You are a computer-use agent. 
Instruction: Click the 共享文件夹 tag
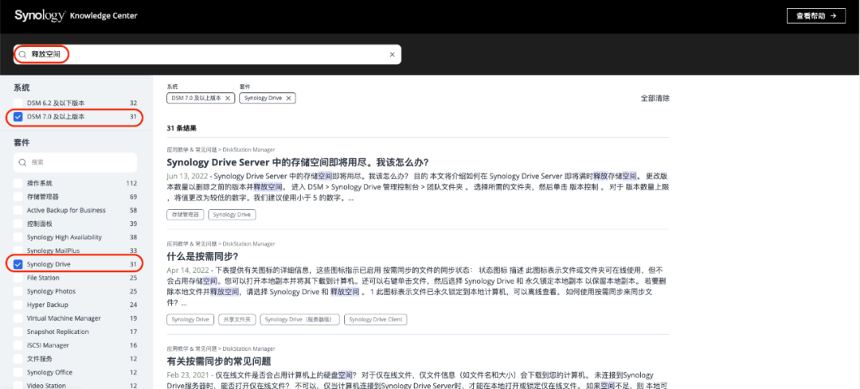[237, 320]
